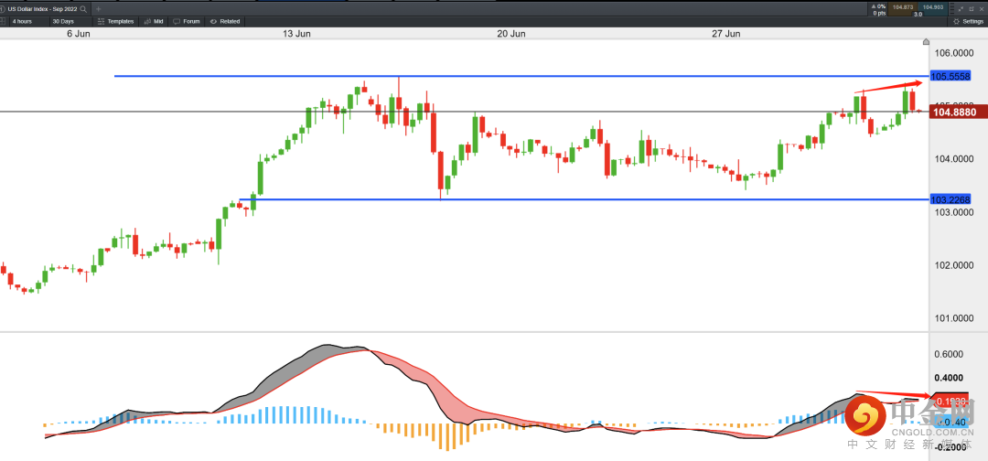
Task: Add a new chart tab with plus
Action: click(x=98, y=9)
